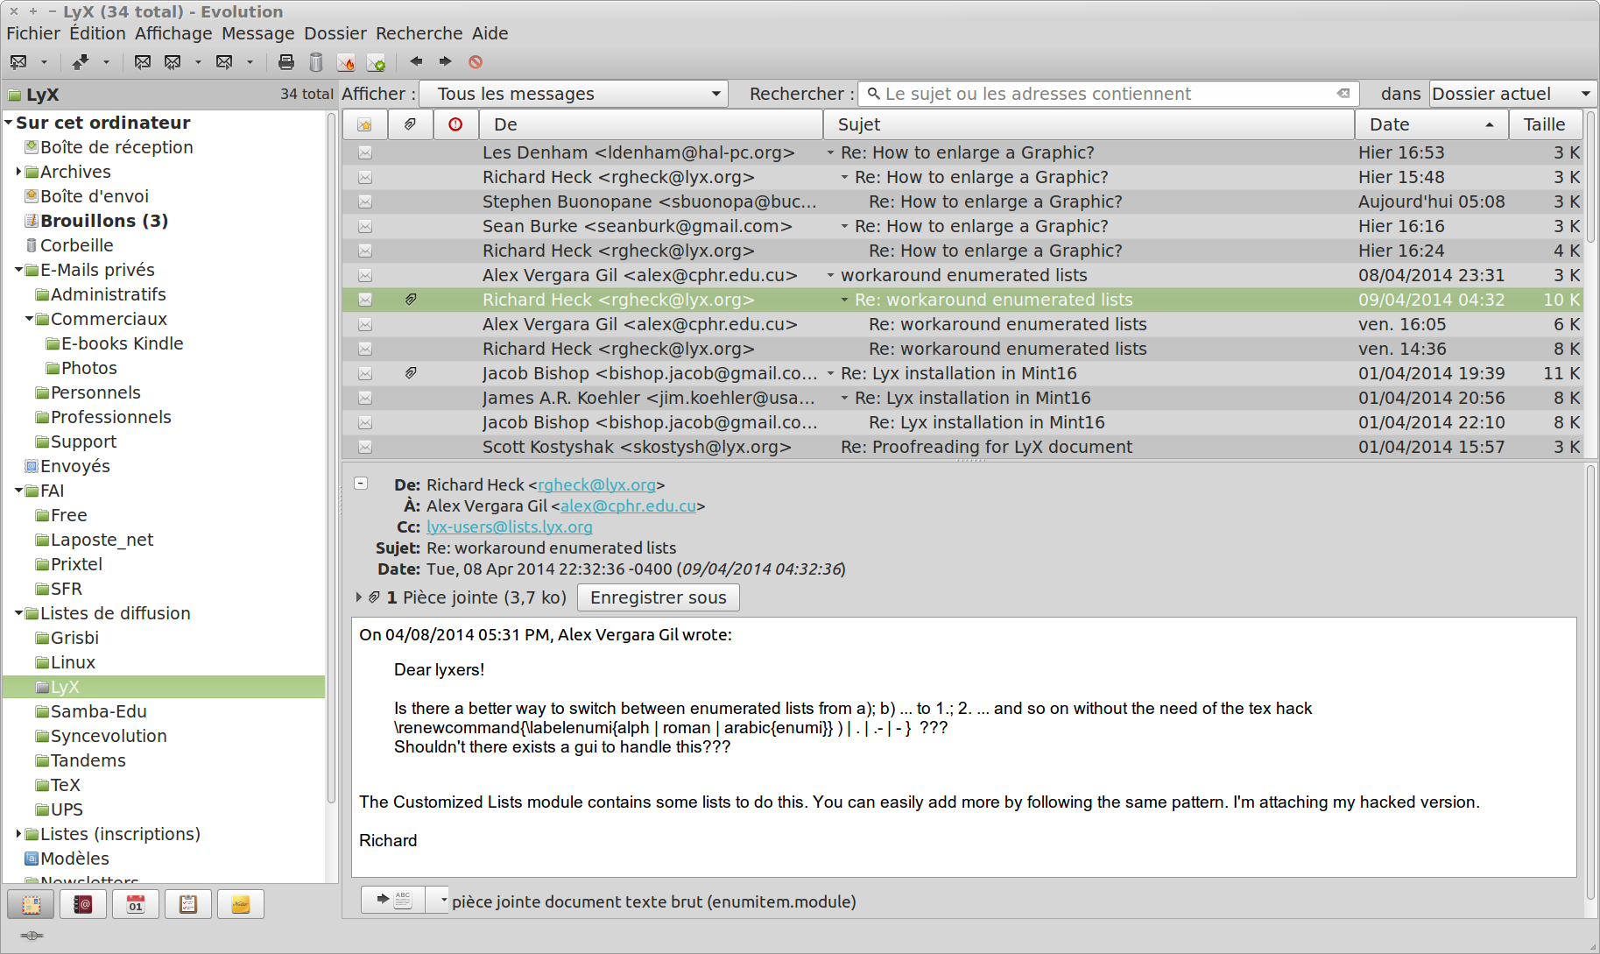1600x954 pixels.
Task: Toggle collapse of message headers box
Action: pos(361,484)
